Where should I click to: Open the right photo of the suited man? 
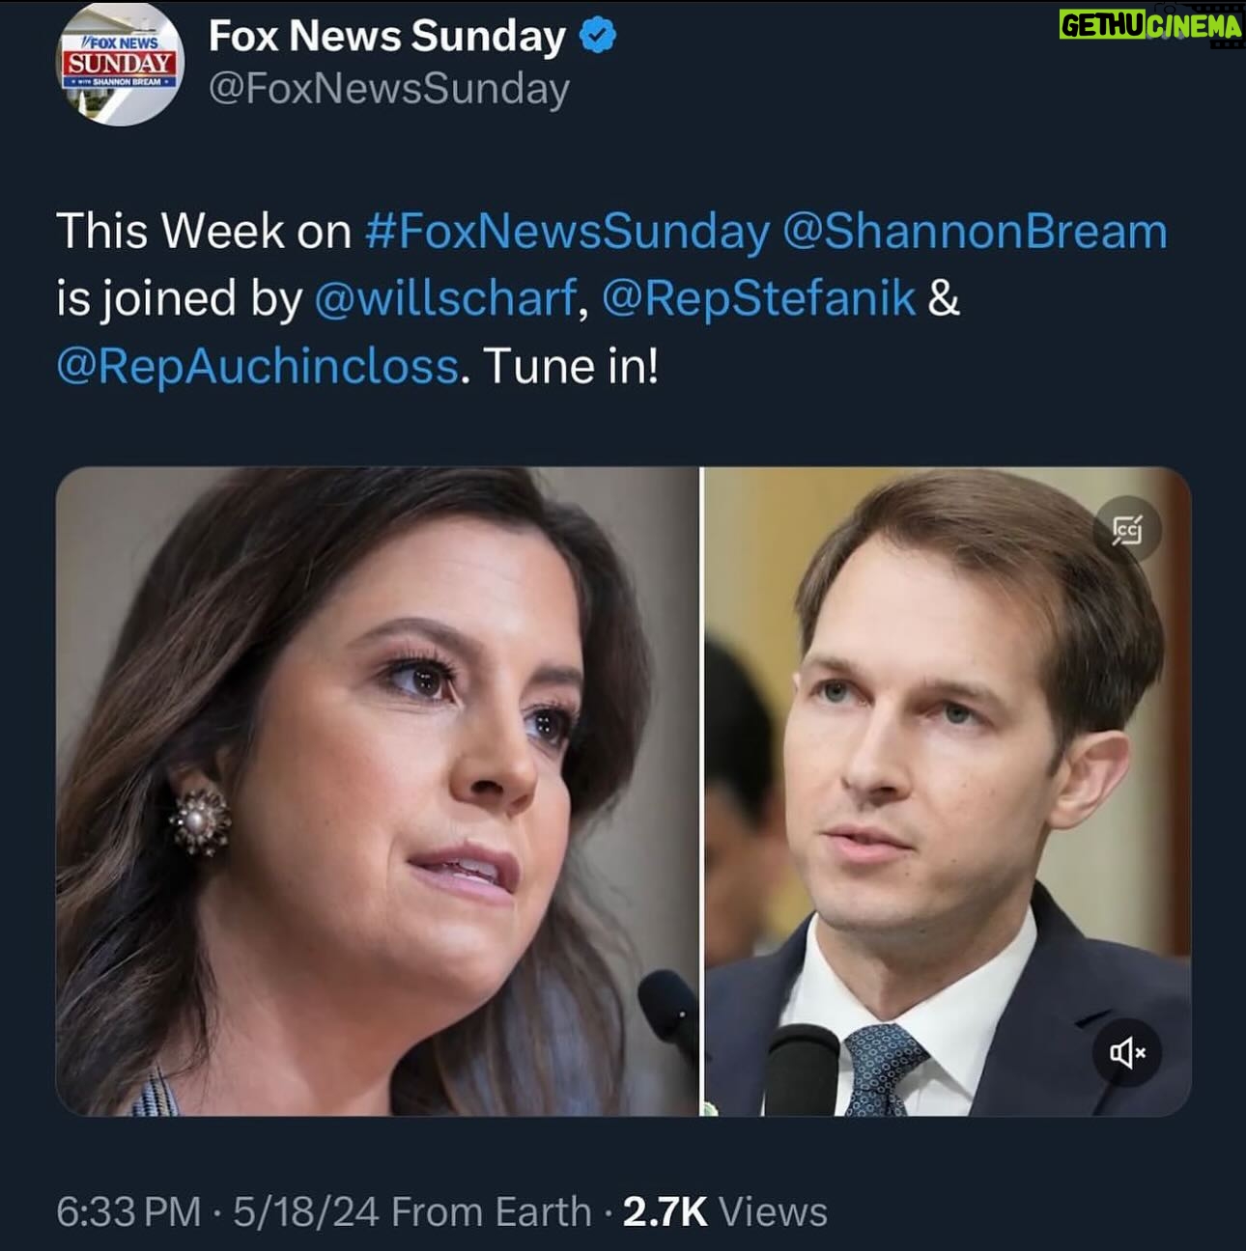pos(947,792)
